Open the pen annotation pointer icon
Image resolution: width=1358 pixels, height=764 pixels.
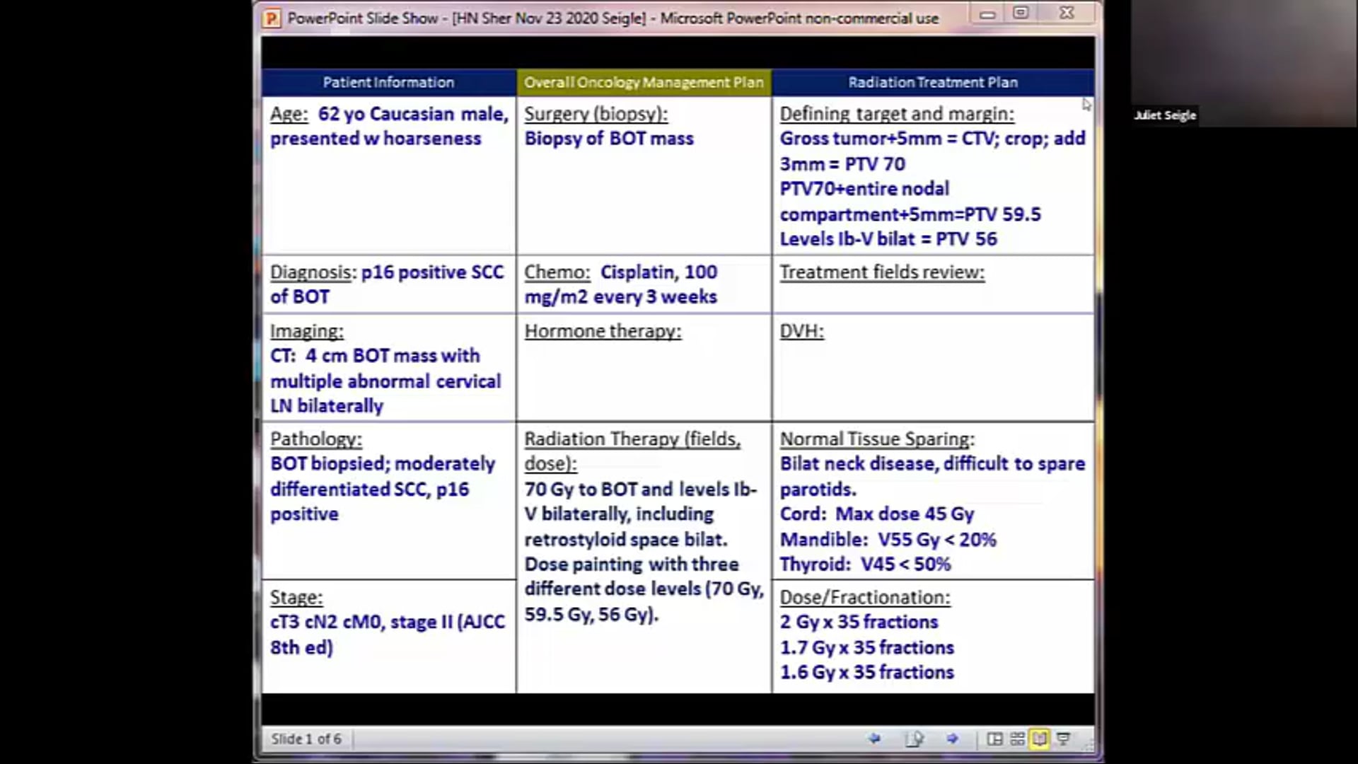coord(915,739)
